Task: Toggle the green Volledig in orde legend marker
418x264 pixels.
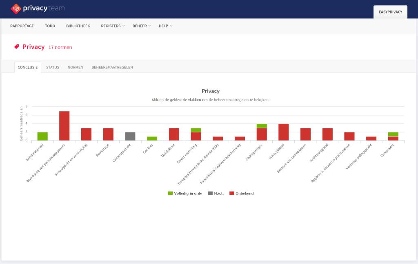Action: pyautogui.click(x=170, y=193)
